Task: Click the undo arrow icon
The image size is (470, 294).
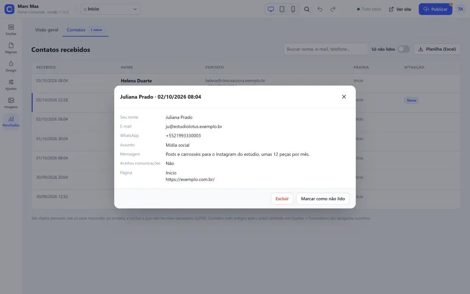Action: (x=320, y=9)
